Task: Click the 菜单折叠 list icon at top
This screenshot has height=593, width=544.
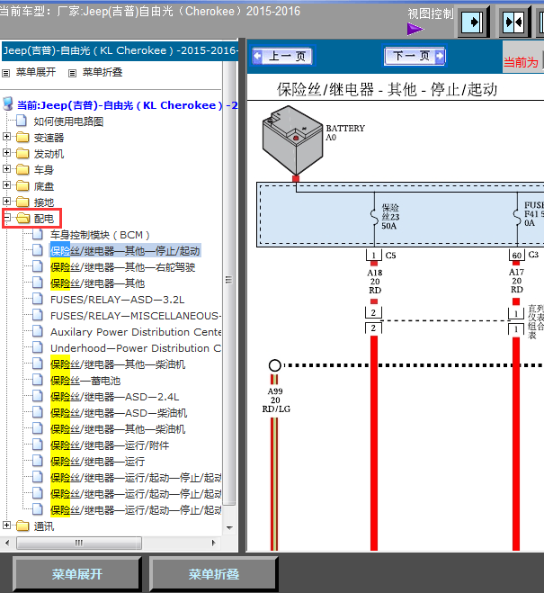Action: pyautogui.click(x=72, y=73)
